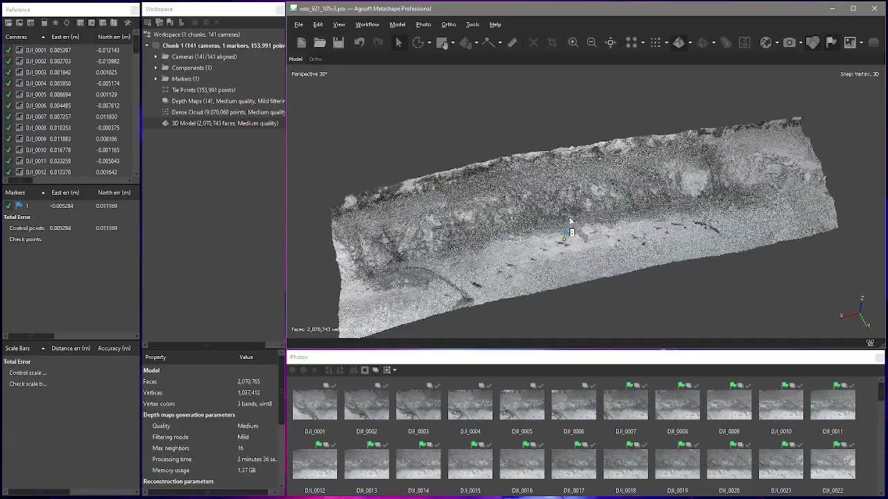Image resolution: width=888 pixels, height=499 pixels.
Task: Switch to the Model view tab
Action: coord(296,59)
